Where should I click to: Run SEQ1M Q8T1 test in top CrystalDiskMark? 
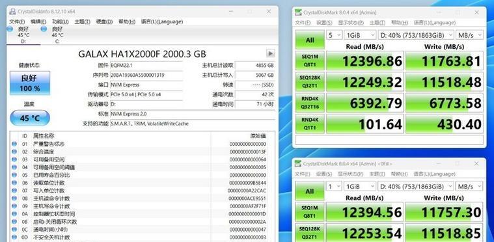(310, 60)
